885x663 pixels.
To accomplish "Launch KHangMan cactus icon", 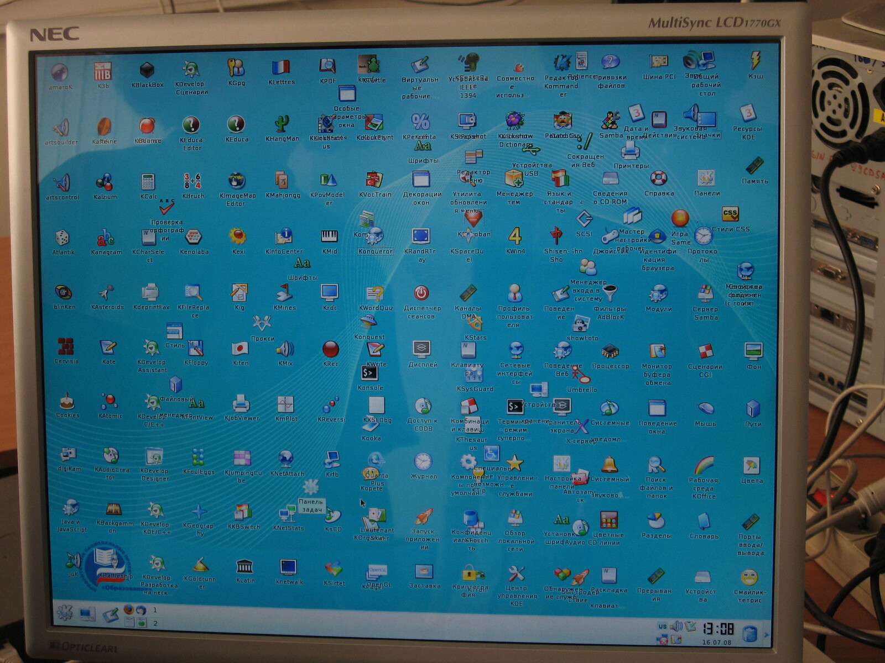I will 282,123.
